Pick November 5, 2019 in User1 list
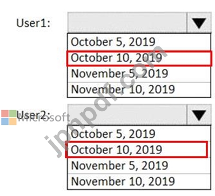Image resolution: width=215 pixels, height=196 pixels. pos(139,74)
